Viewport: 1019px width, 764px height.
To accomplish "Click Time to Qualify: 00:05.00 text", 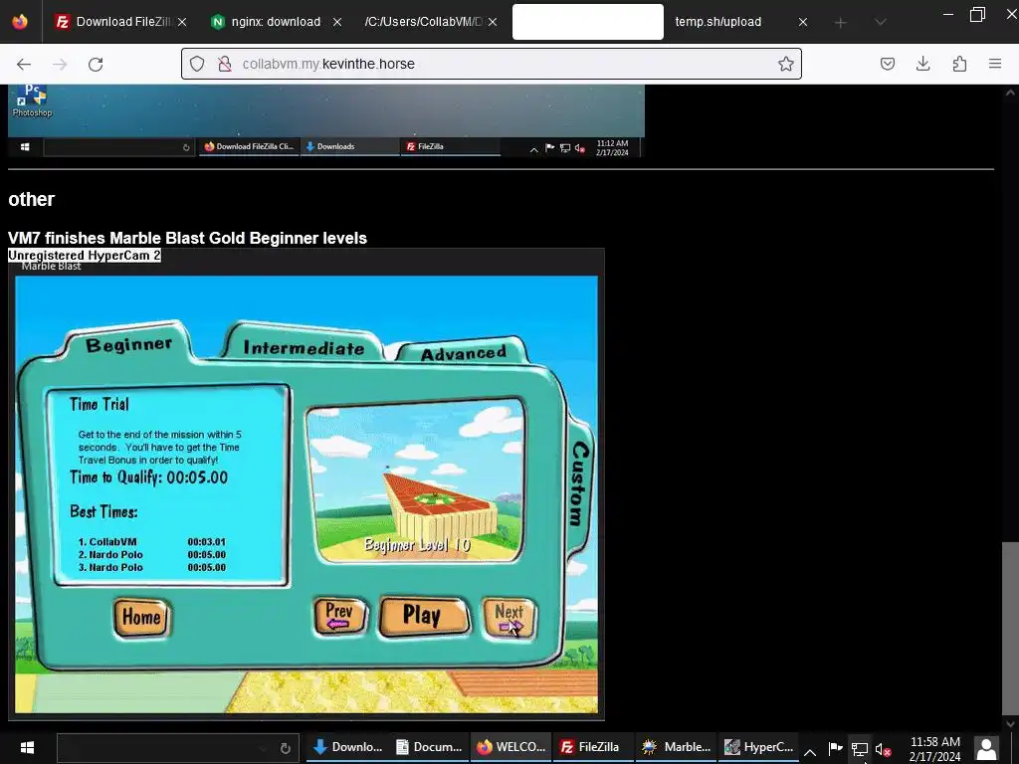I will tap(149, 477).
